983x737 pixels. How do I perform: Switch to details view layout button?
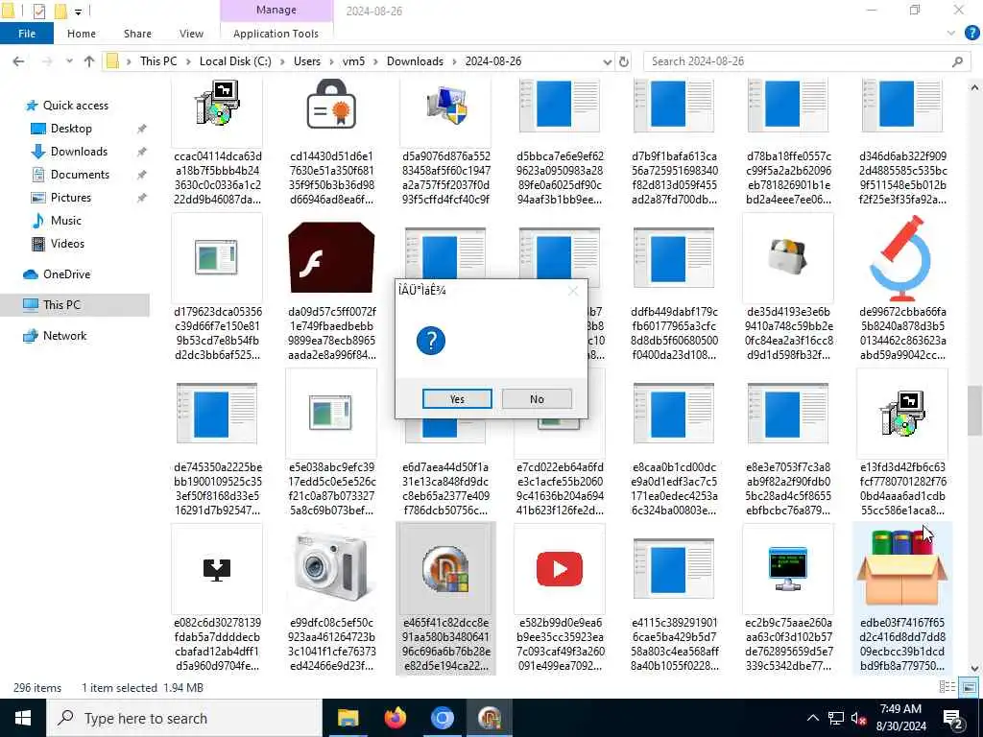click(x=947, y=687)
